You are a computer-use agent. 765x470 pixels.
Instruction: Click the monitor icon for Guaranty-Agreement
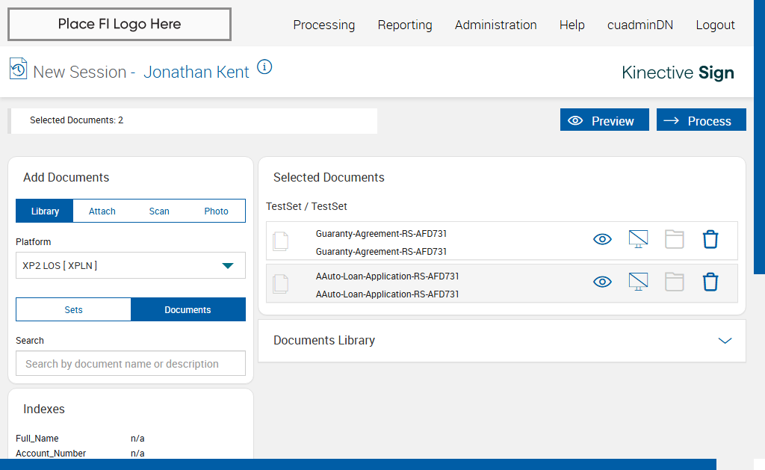(638, 239)
